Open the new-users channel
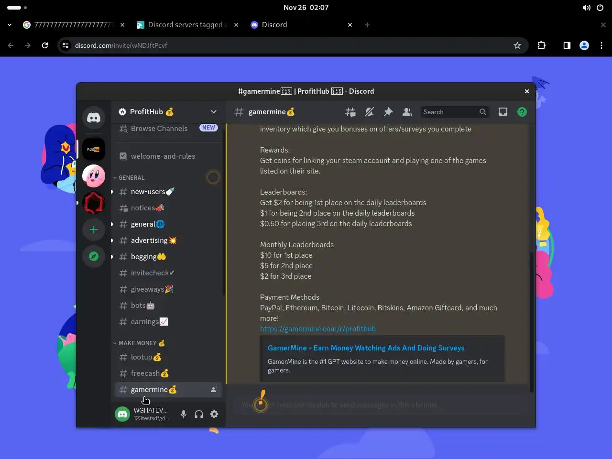 tap(168, 192)
